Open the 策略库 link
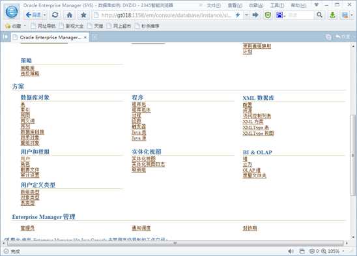Screen dimensions: 357x256 pyautogui.click(x=27, y=68)
